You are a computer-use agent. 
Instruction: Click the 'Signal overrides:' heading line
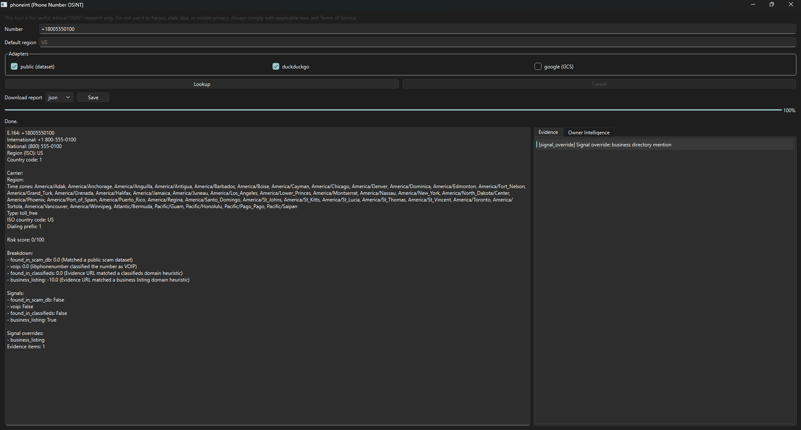point(25,333)
